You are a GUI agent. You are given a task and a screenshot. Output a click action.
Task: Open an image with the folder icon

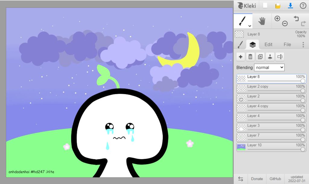tap(278, 6)
